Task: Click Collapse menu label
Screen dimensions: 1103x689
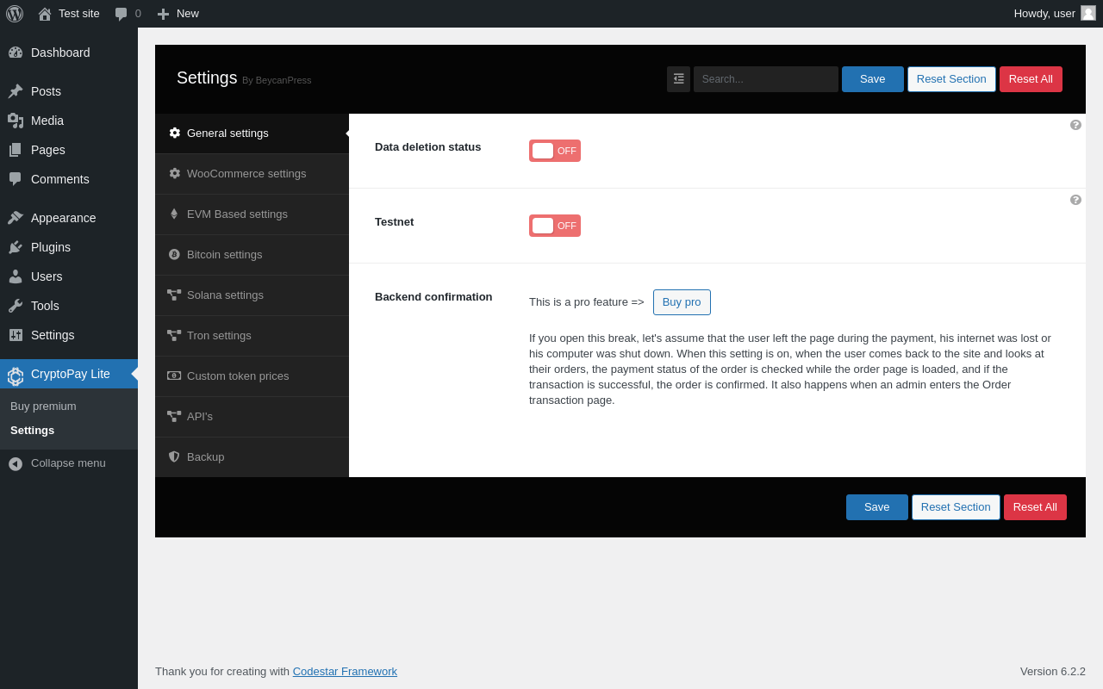Action: coord(68,463)
